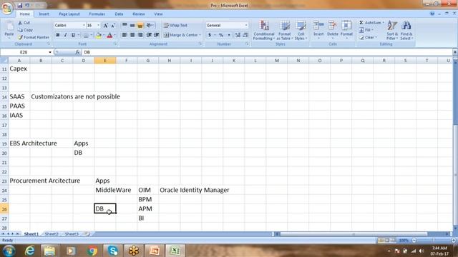Cut the selected cell

coord(24,22)
